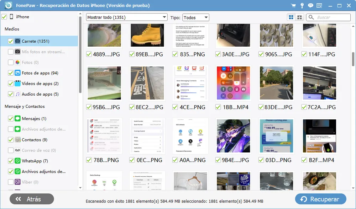Open the feedback chat bubble icon
The height and width of the screenshot is (209, 356).
pyautogui.click(x=310, y=6)
